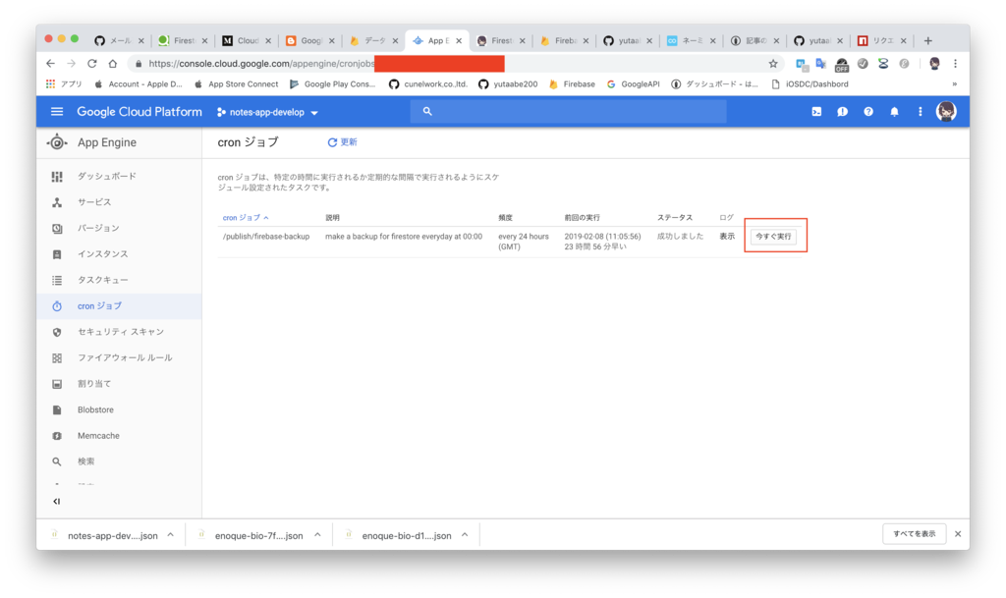The image size is (1006, 598).
Task: Click the 今すぐ実行 run now button
Action: [x=773, y=237]
